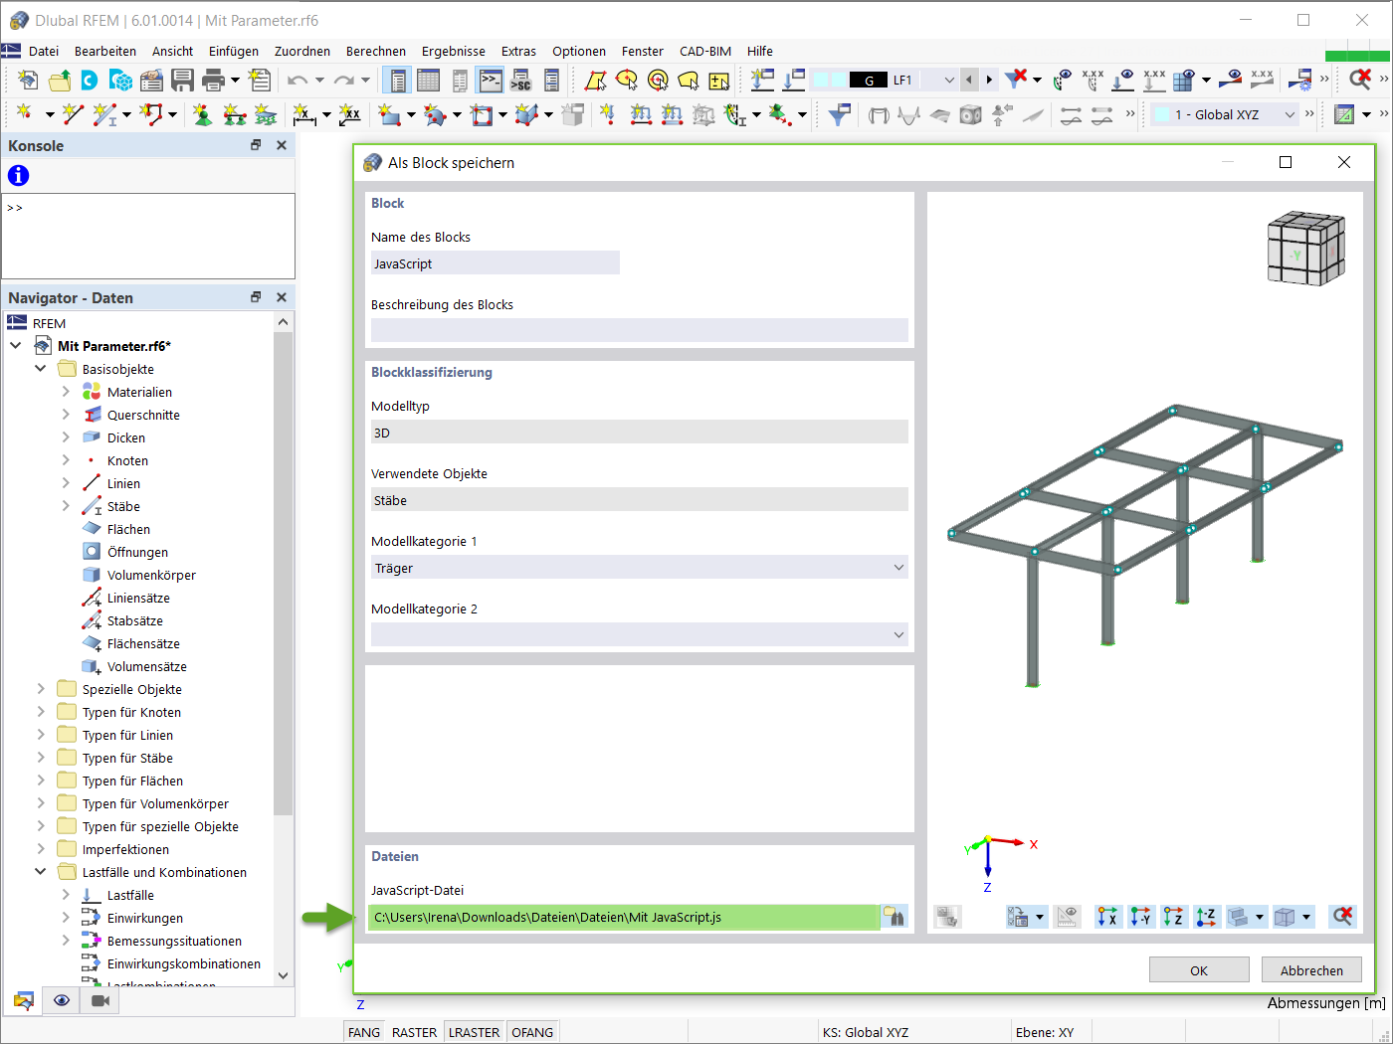The height and width of the screenshot is (1044, 1393).
Task: Click the Navigator data tab icon at bottom
Action: [23, 1000]
